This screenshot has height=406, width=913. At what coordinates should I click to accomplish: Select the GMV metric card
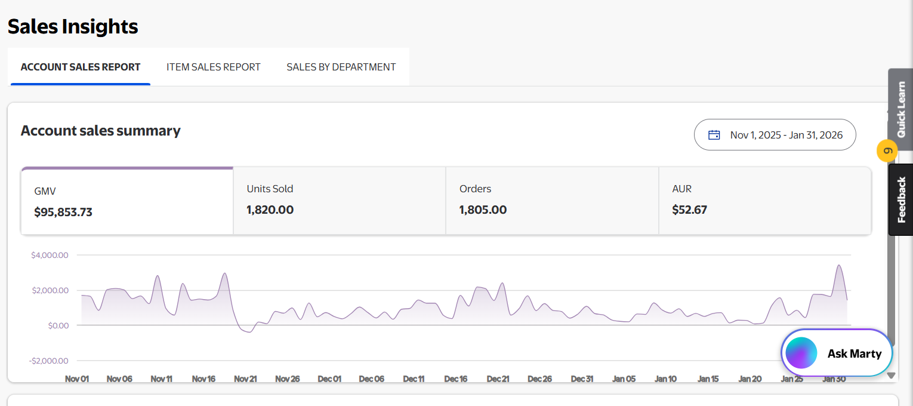pyautogui.click(x=127, y=202)
